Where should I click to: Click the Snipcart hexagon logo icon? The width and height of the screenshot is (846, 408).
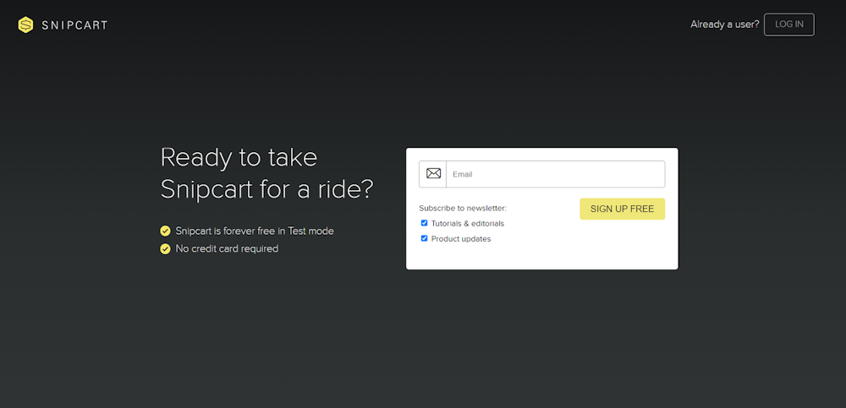[x=25, y=24]
